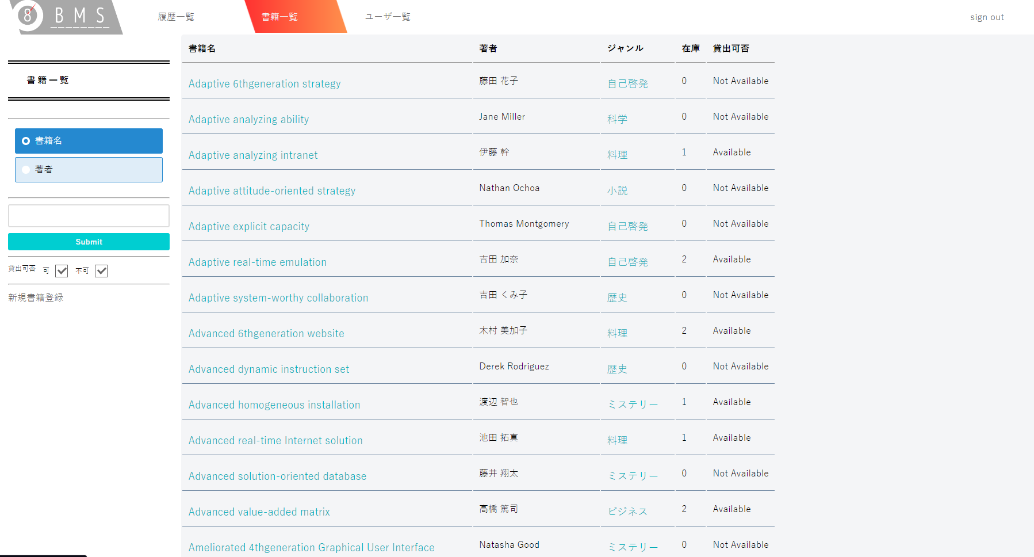Click author 木村 美加子
The width and height of the screenshot is (1034, 557).
click(x=503, y=331)
